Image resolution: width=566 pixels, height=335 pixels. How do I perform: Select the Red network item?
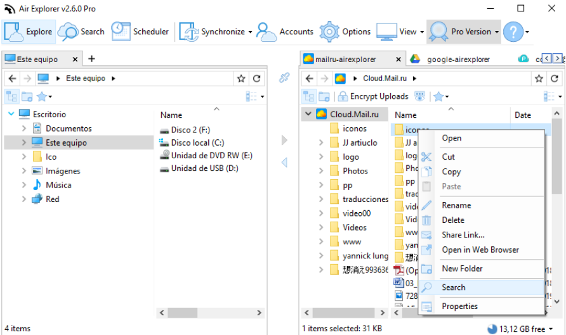click(46, 199)
